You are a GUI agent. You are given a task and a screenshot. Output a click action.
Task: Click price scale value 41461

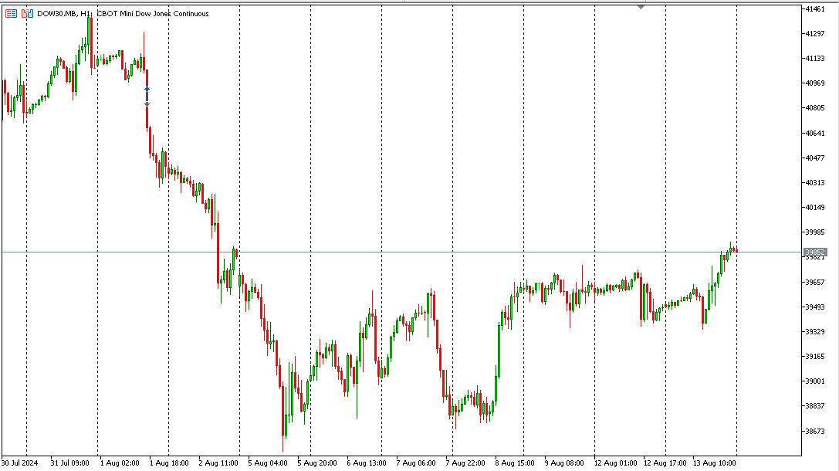(815, 9)
